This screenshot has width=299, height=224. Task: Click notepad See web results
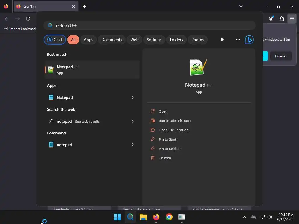[x=92, y=121]
